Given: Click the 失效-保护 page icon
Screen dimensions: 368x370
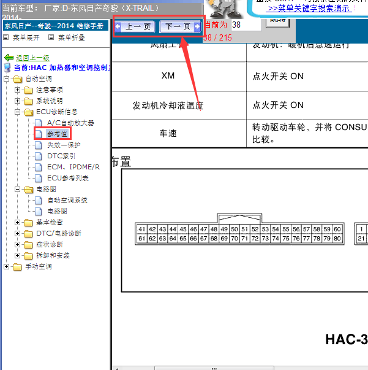Looking at the screenshot, I should point(39,145).
